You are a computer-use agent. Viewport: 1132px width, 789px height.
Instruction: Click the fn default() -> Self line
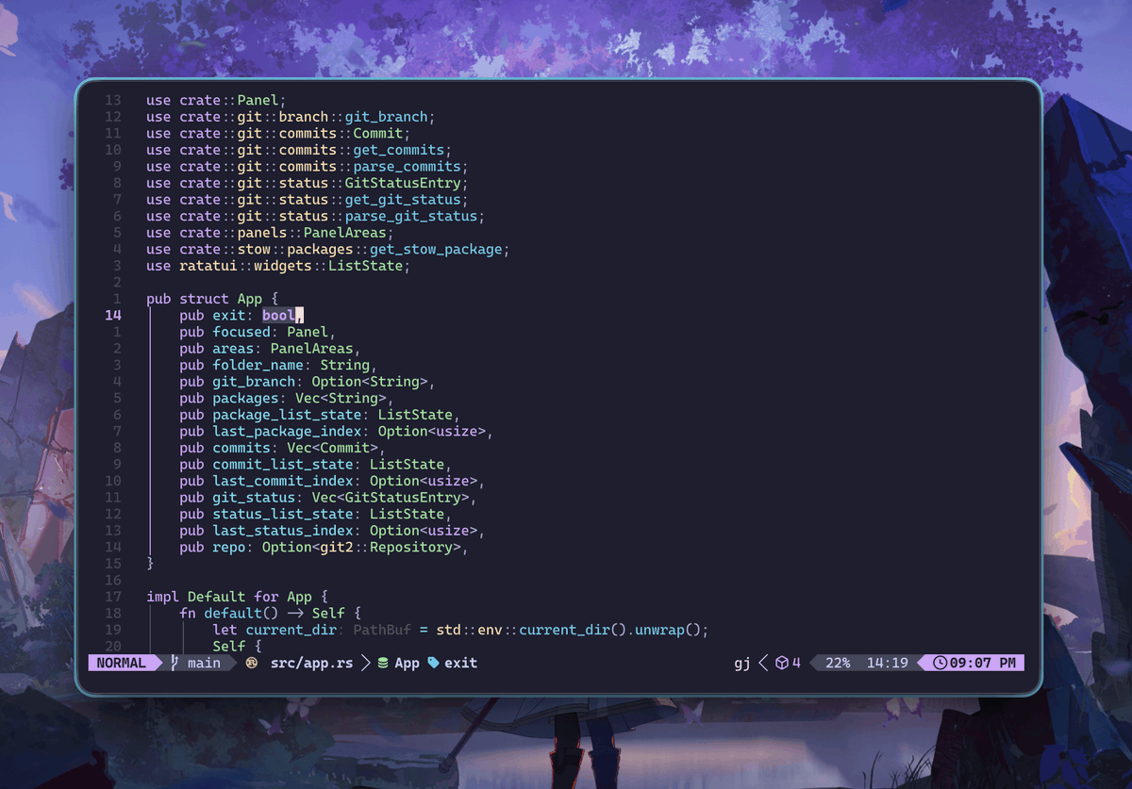click(270, 614)
